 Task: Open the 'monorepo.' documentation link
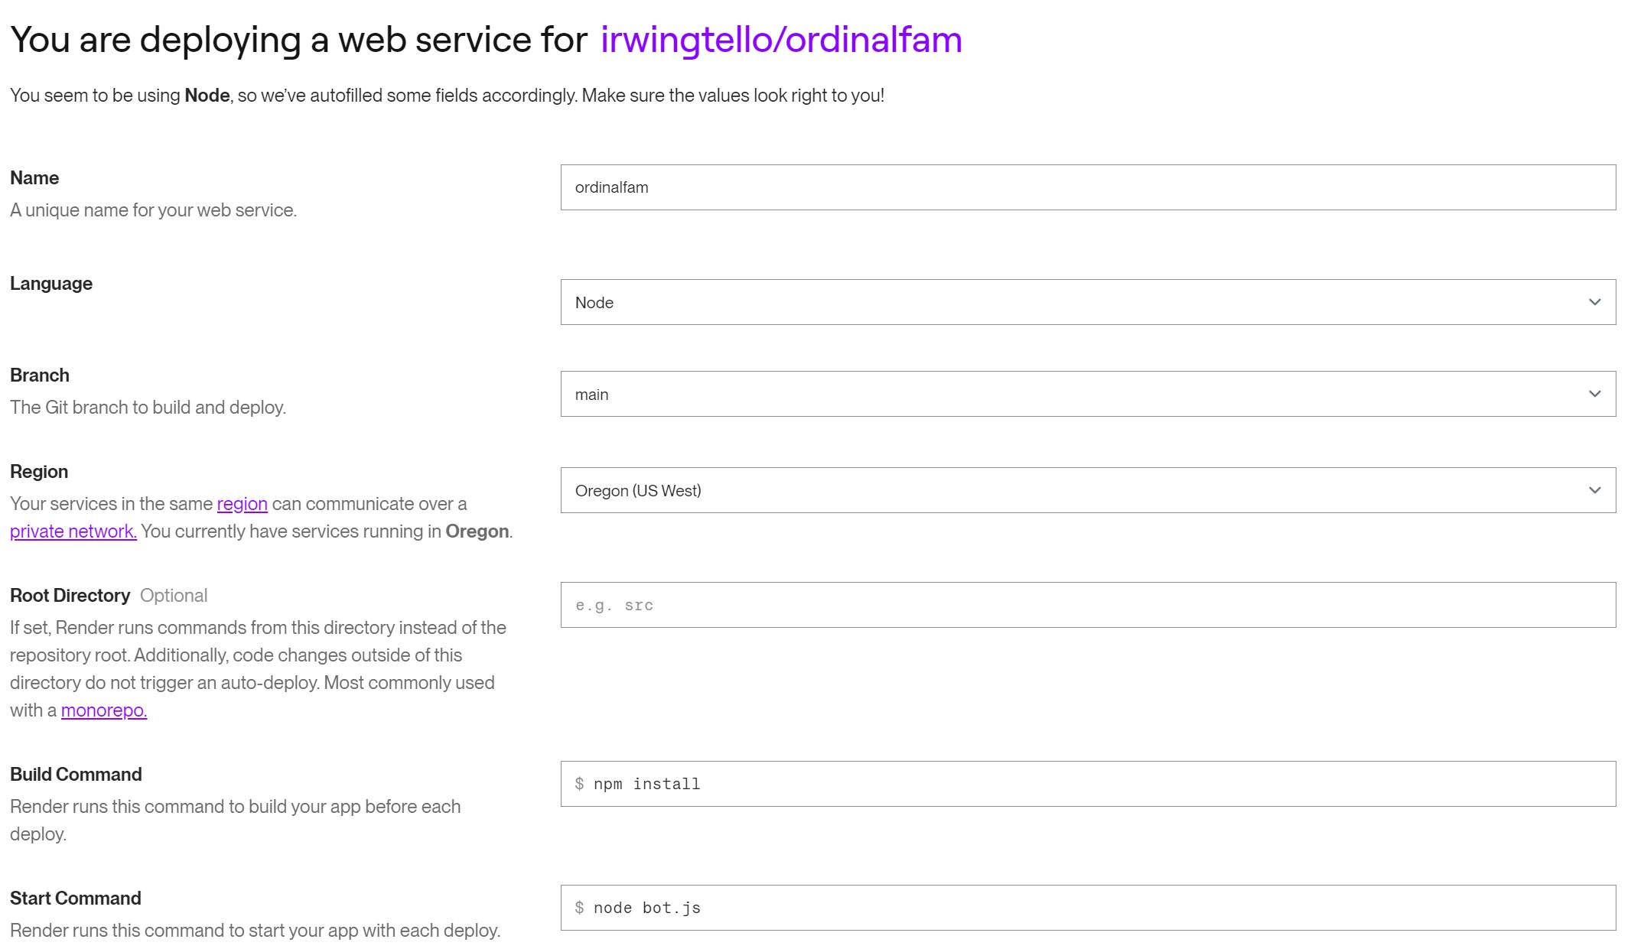tap(104, 710)
